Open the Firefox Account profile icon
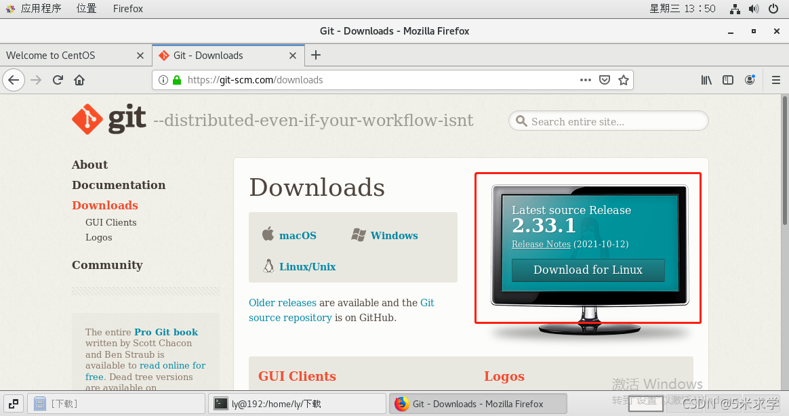This screenshot has width=789, height=416. 750,80
